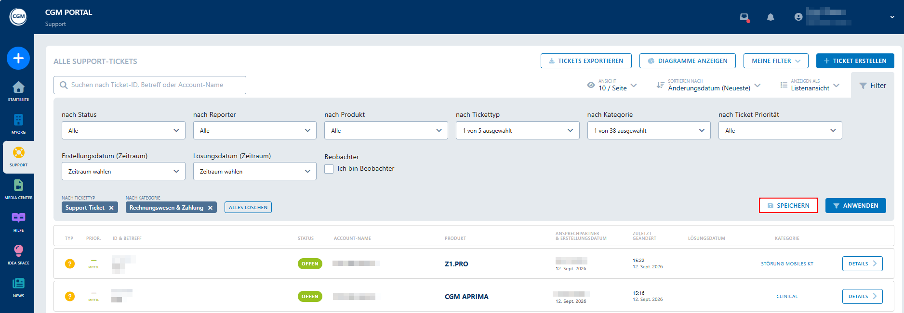Click the CGM APRIMA product text
The height and width of the screenshot is (313, 904).
click(466, 297)
